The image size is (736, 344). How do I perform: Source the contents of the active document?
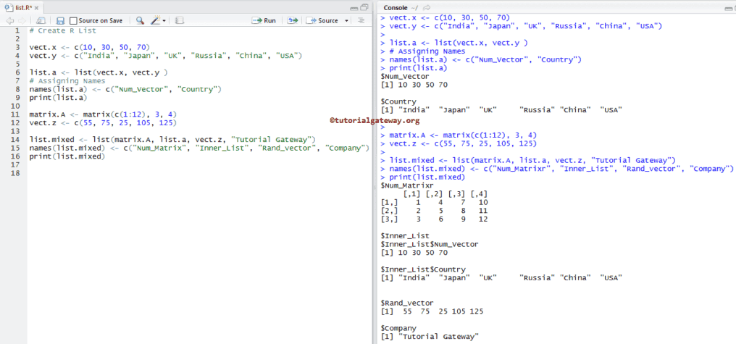pyautogui.click(x=322, y=21)
